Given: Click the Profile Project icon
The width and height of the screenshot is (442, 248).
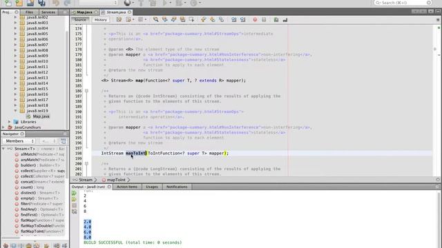Looking at the screenshot, I should point(193,3).
